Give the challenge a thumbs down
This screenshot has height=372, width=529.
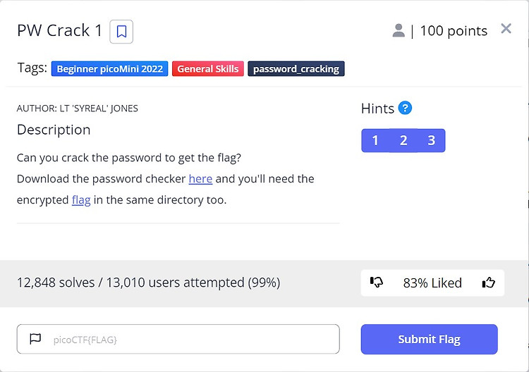[377, 282]
